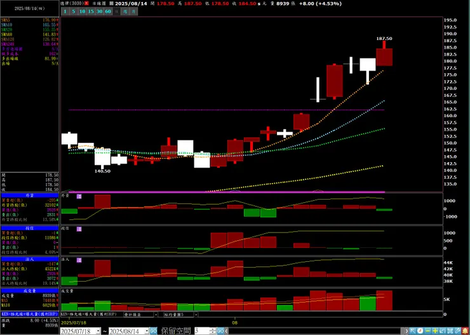Click the red market flag icon beside 3030
This screenshot has width=470, height=335.
click(x=86, y=4)
